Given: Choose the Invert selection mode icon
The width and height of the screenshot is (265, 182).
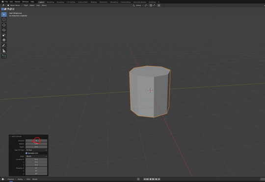Looking at the screenshot, I should (x=11, y=9).
